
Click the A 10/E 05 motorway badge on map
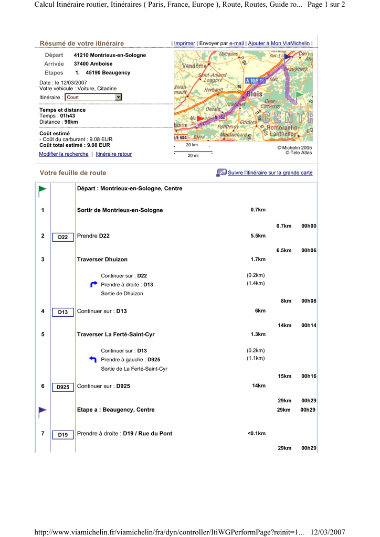pyautogui.click(x=255, y=81)
